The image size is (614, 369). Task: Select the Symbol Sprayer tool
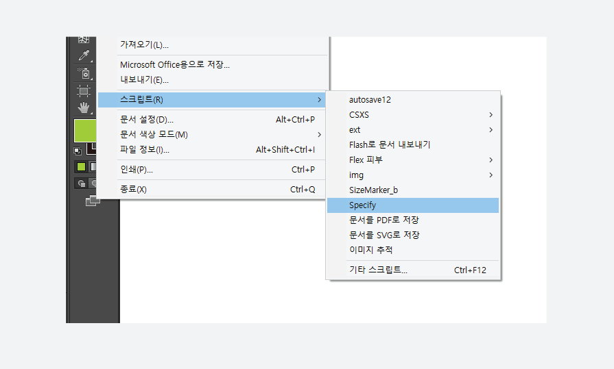pyautogui.click(x=84, y=73)
